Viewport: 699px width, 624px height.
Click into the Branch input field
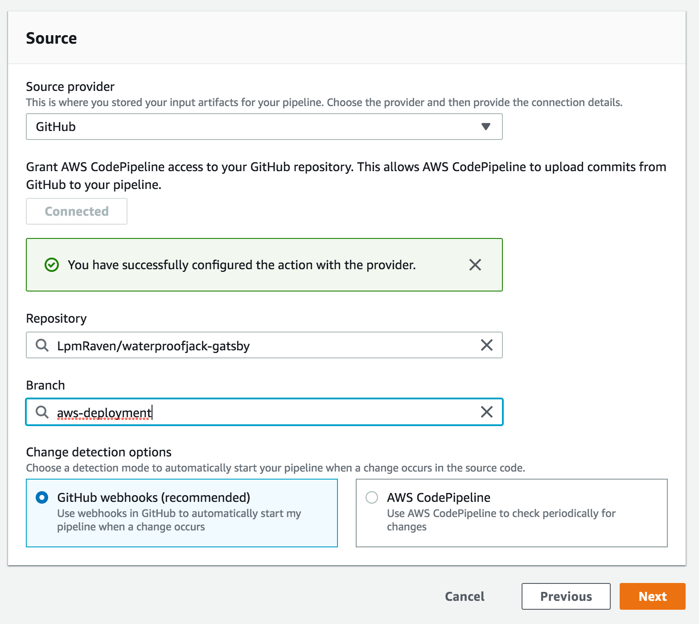(x=312, y=412)
